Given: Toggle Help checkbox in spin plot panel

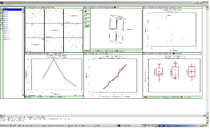Looking at the screenshot, I should [86, 8].
